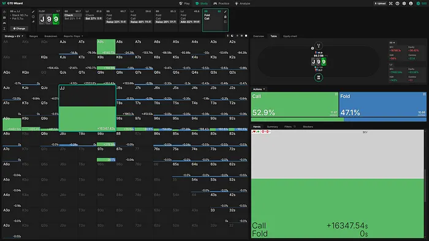Switch to the Equity chart tab
429x241 pixels.
[290, 36]
